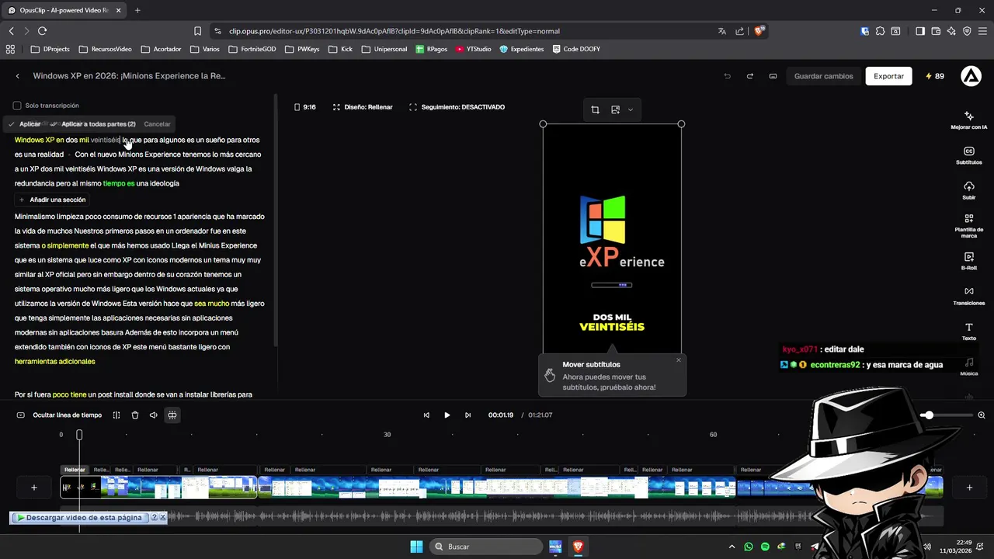The height and width of the screenshot is (559, 994).
Task: Click Añadir una sección
Action: coord(53,200)
